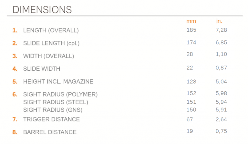Click the 0,75 inch barrel distance value

[x=221, y=131]
